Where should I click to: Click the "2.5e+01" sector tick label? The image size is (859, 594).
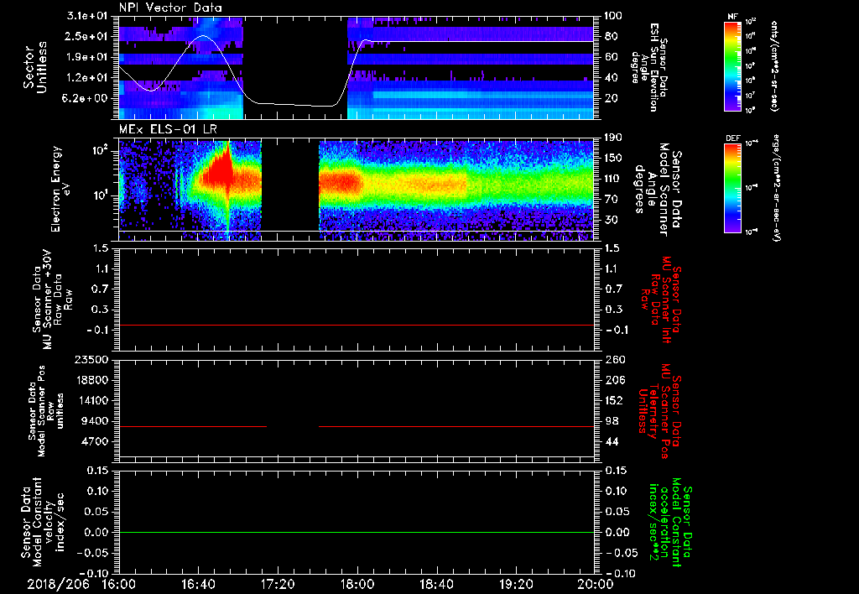click(x=87, y=36)
